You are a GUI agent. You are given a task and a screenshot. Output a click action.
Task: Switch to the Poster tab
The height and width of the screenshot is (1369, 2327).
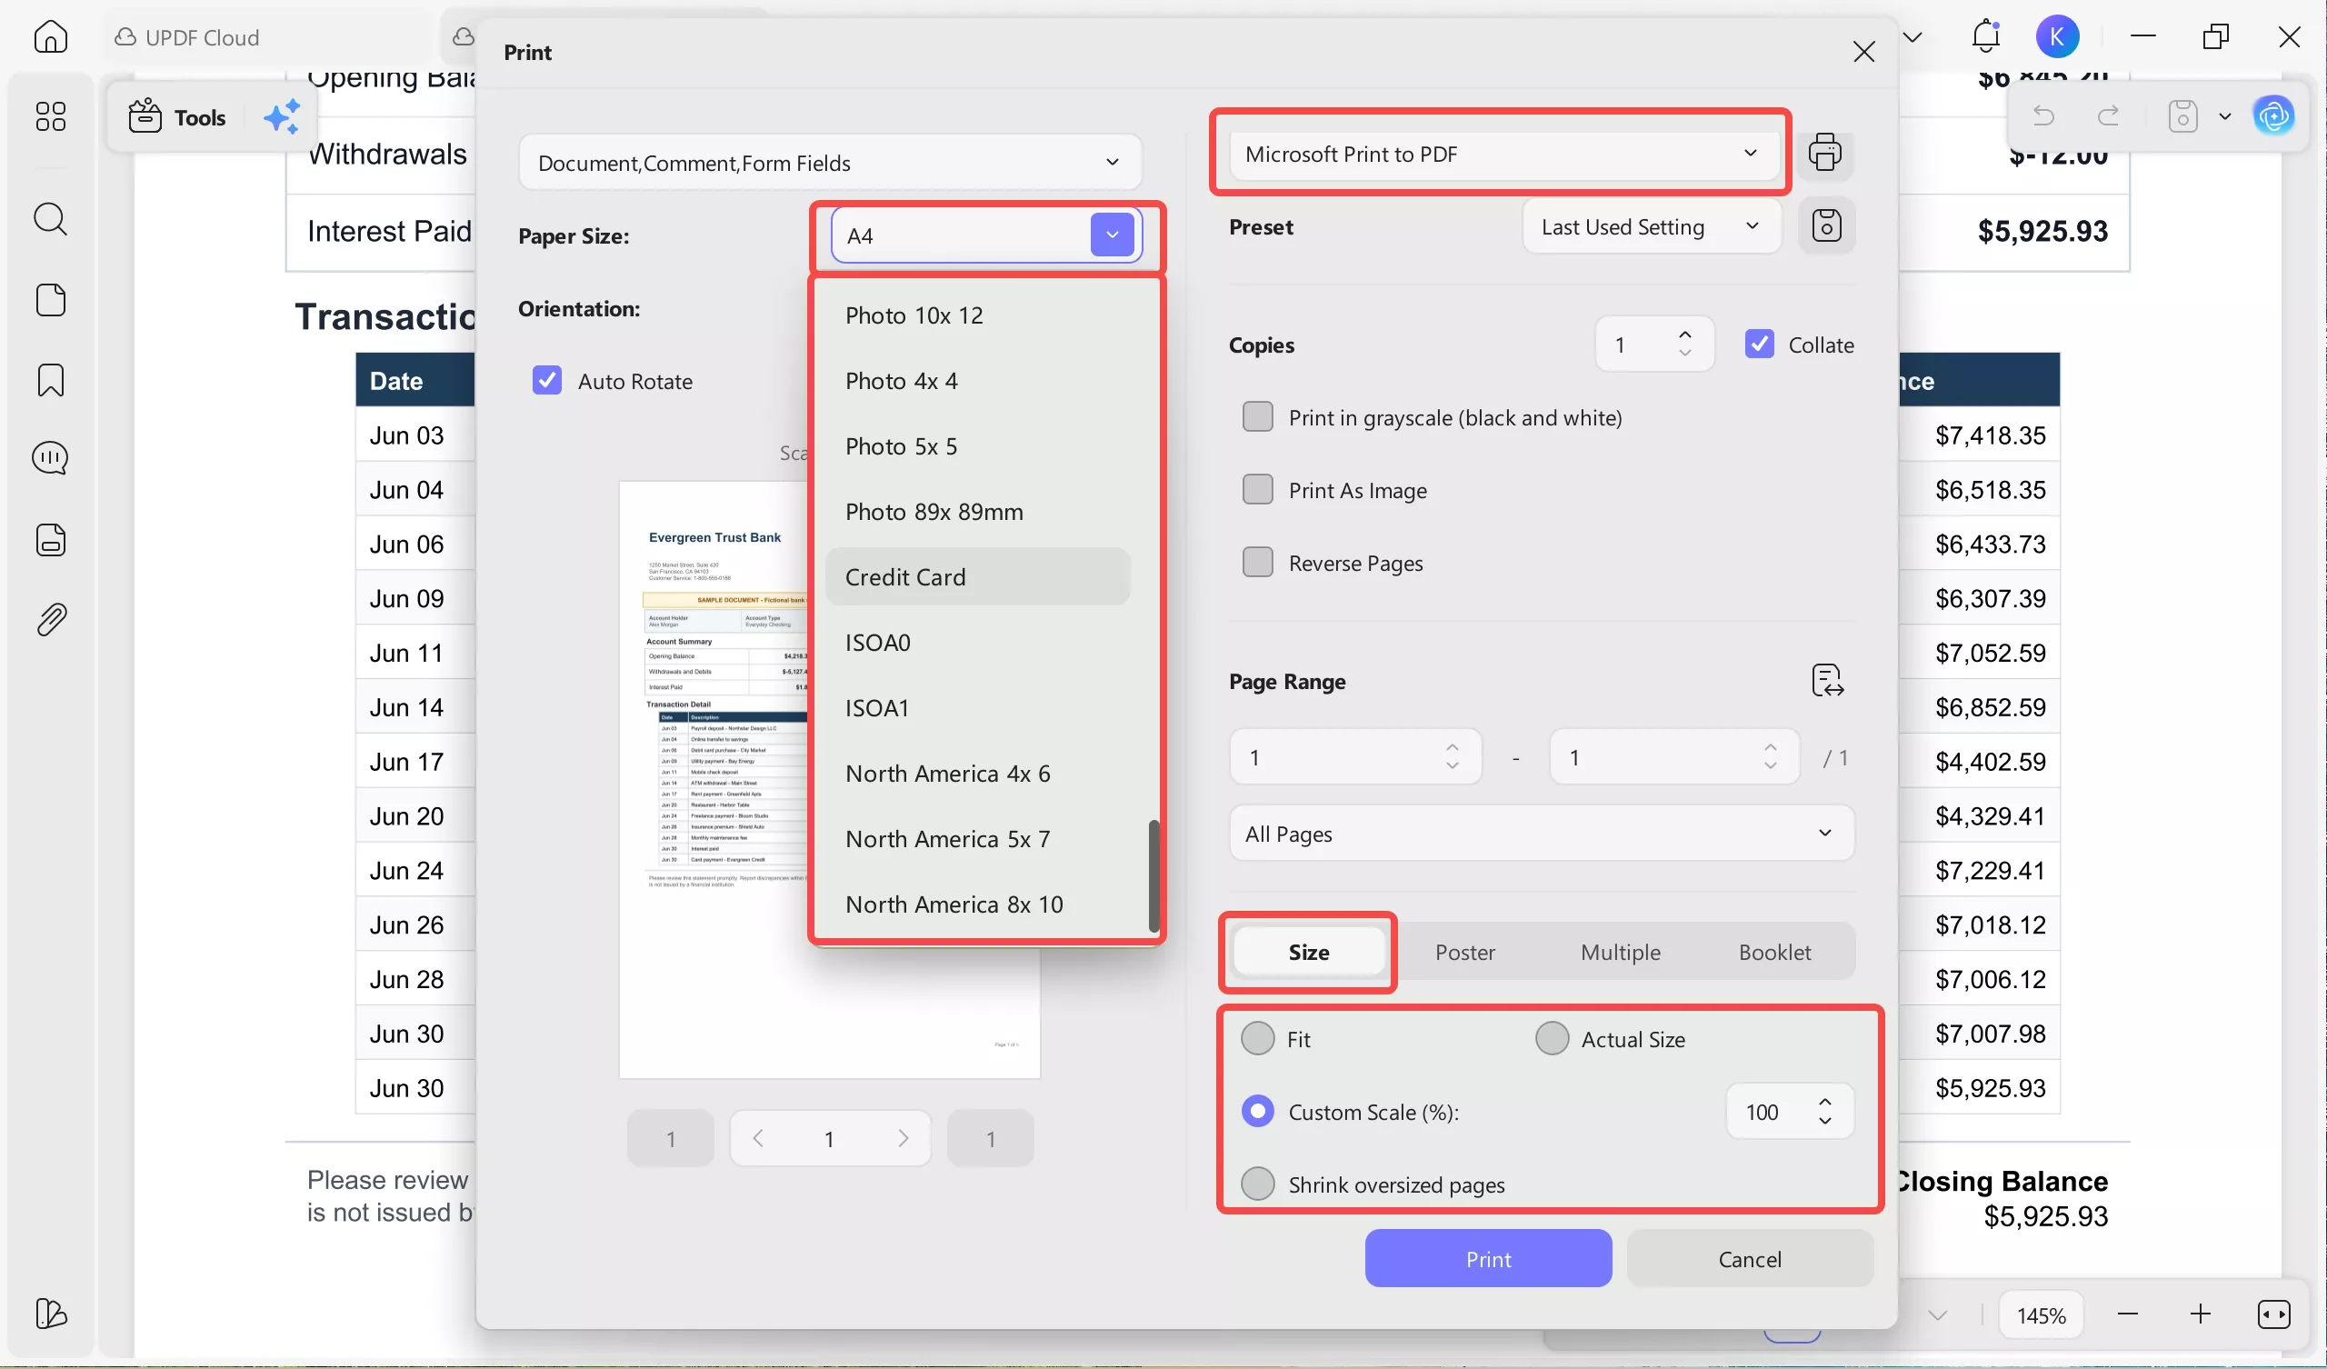(1464, 952)
